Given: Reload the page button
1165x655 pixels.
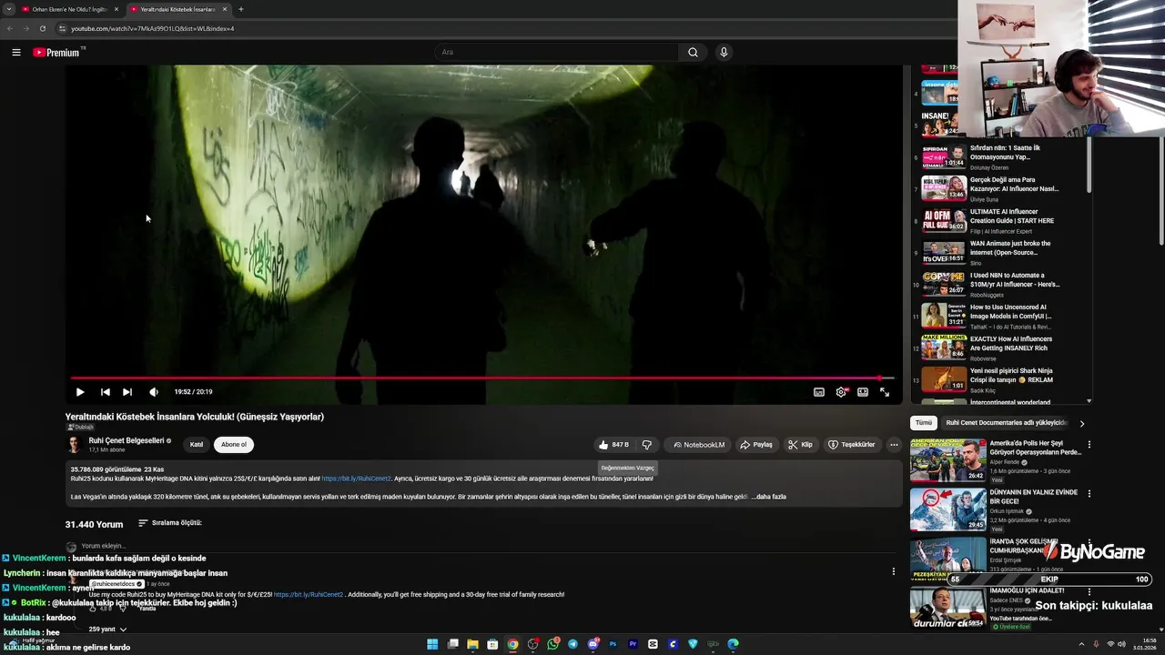Looking at the screenshot, I should click(x=42, y=28).
